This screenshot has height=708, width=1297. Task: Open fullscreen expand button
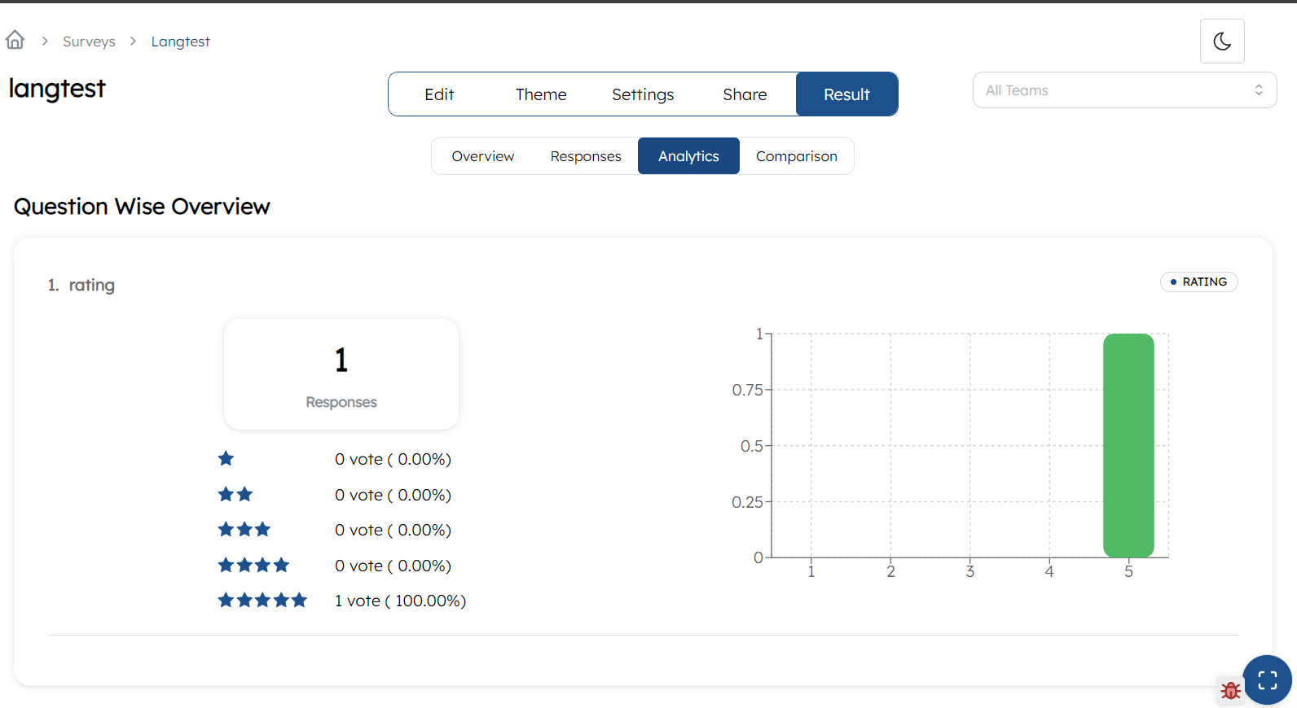[x=1268, y=680]
